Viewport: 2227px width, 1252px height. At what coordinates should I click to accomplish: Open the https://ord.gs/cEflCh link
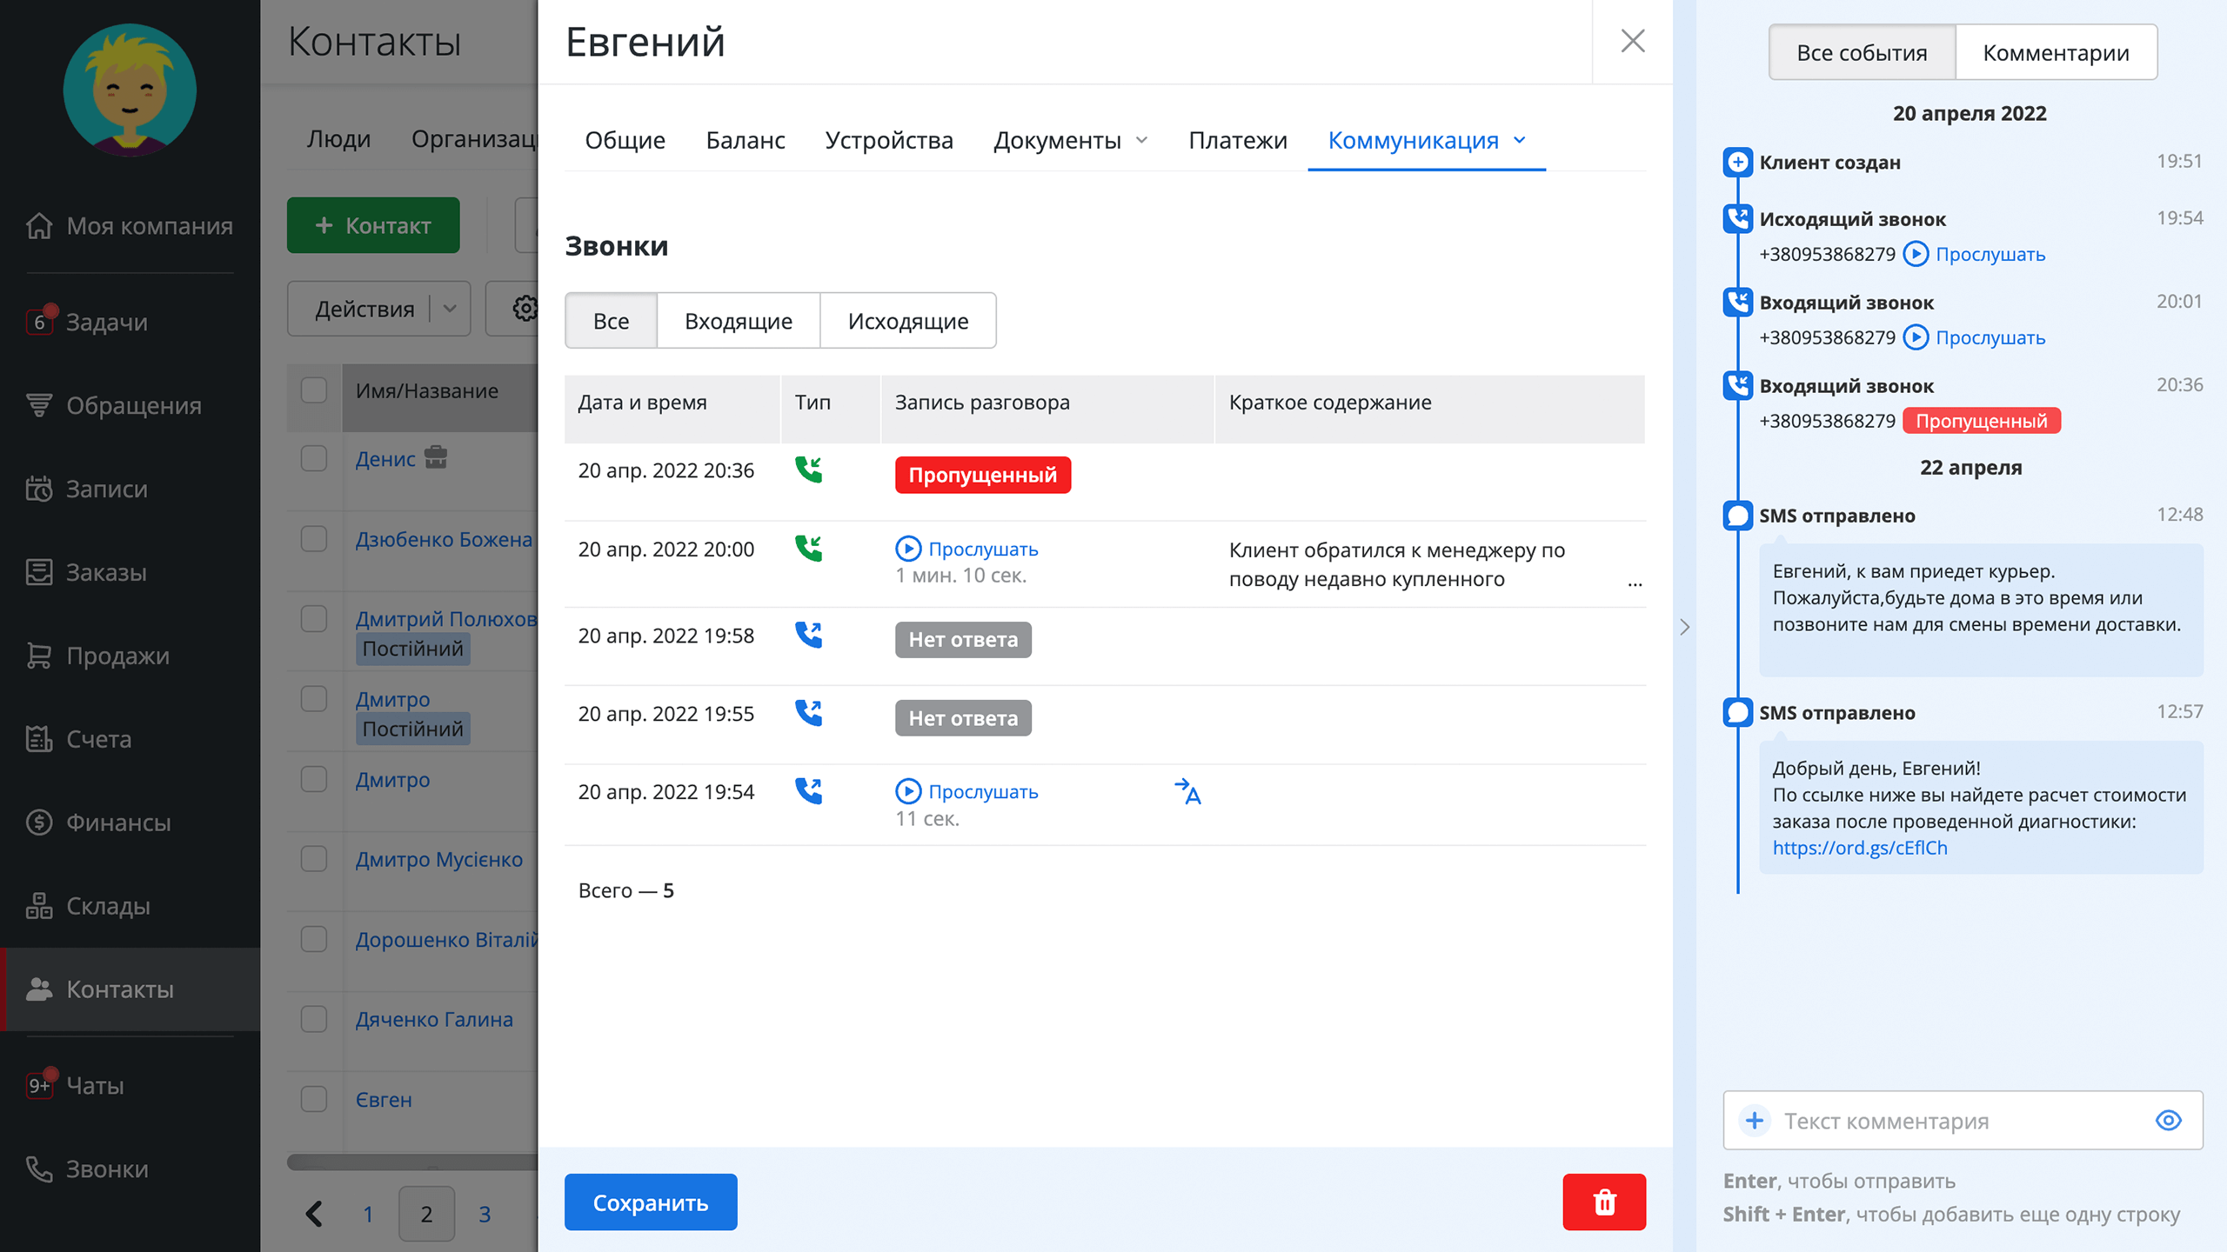point(1859,848)
